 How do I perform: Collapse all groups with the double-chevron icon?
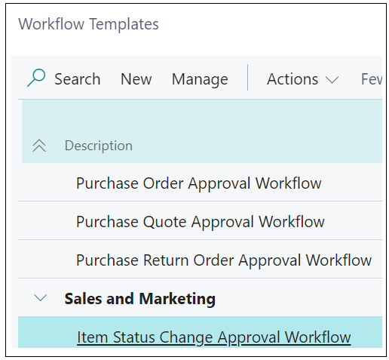(39, 146)
